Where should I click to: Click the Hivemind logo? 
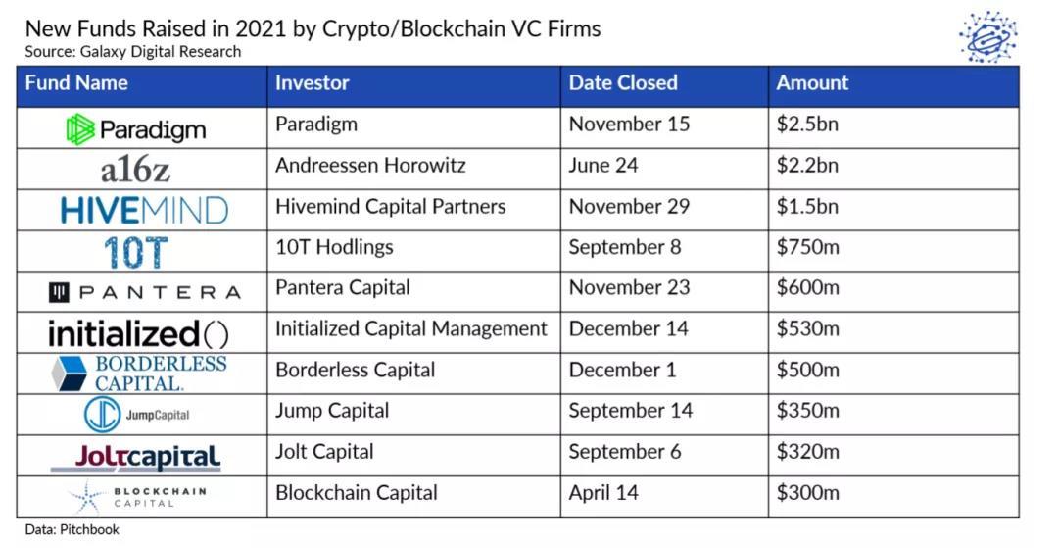point(143,210)
